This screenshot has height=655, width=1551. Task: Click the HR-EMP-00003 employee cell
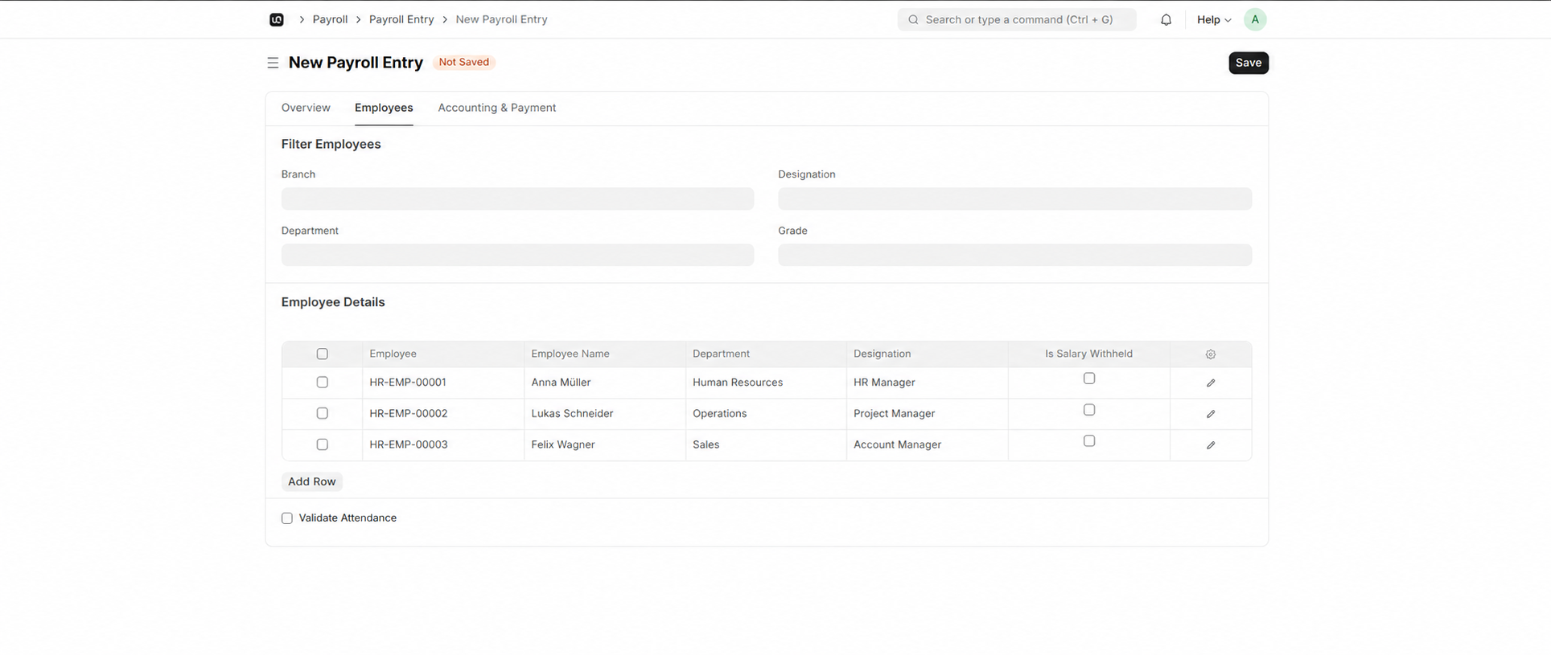(443, 444)
